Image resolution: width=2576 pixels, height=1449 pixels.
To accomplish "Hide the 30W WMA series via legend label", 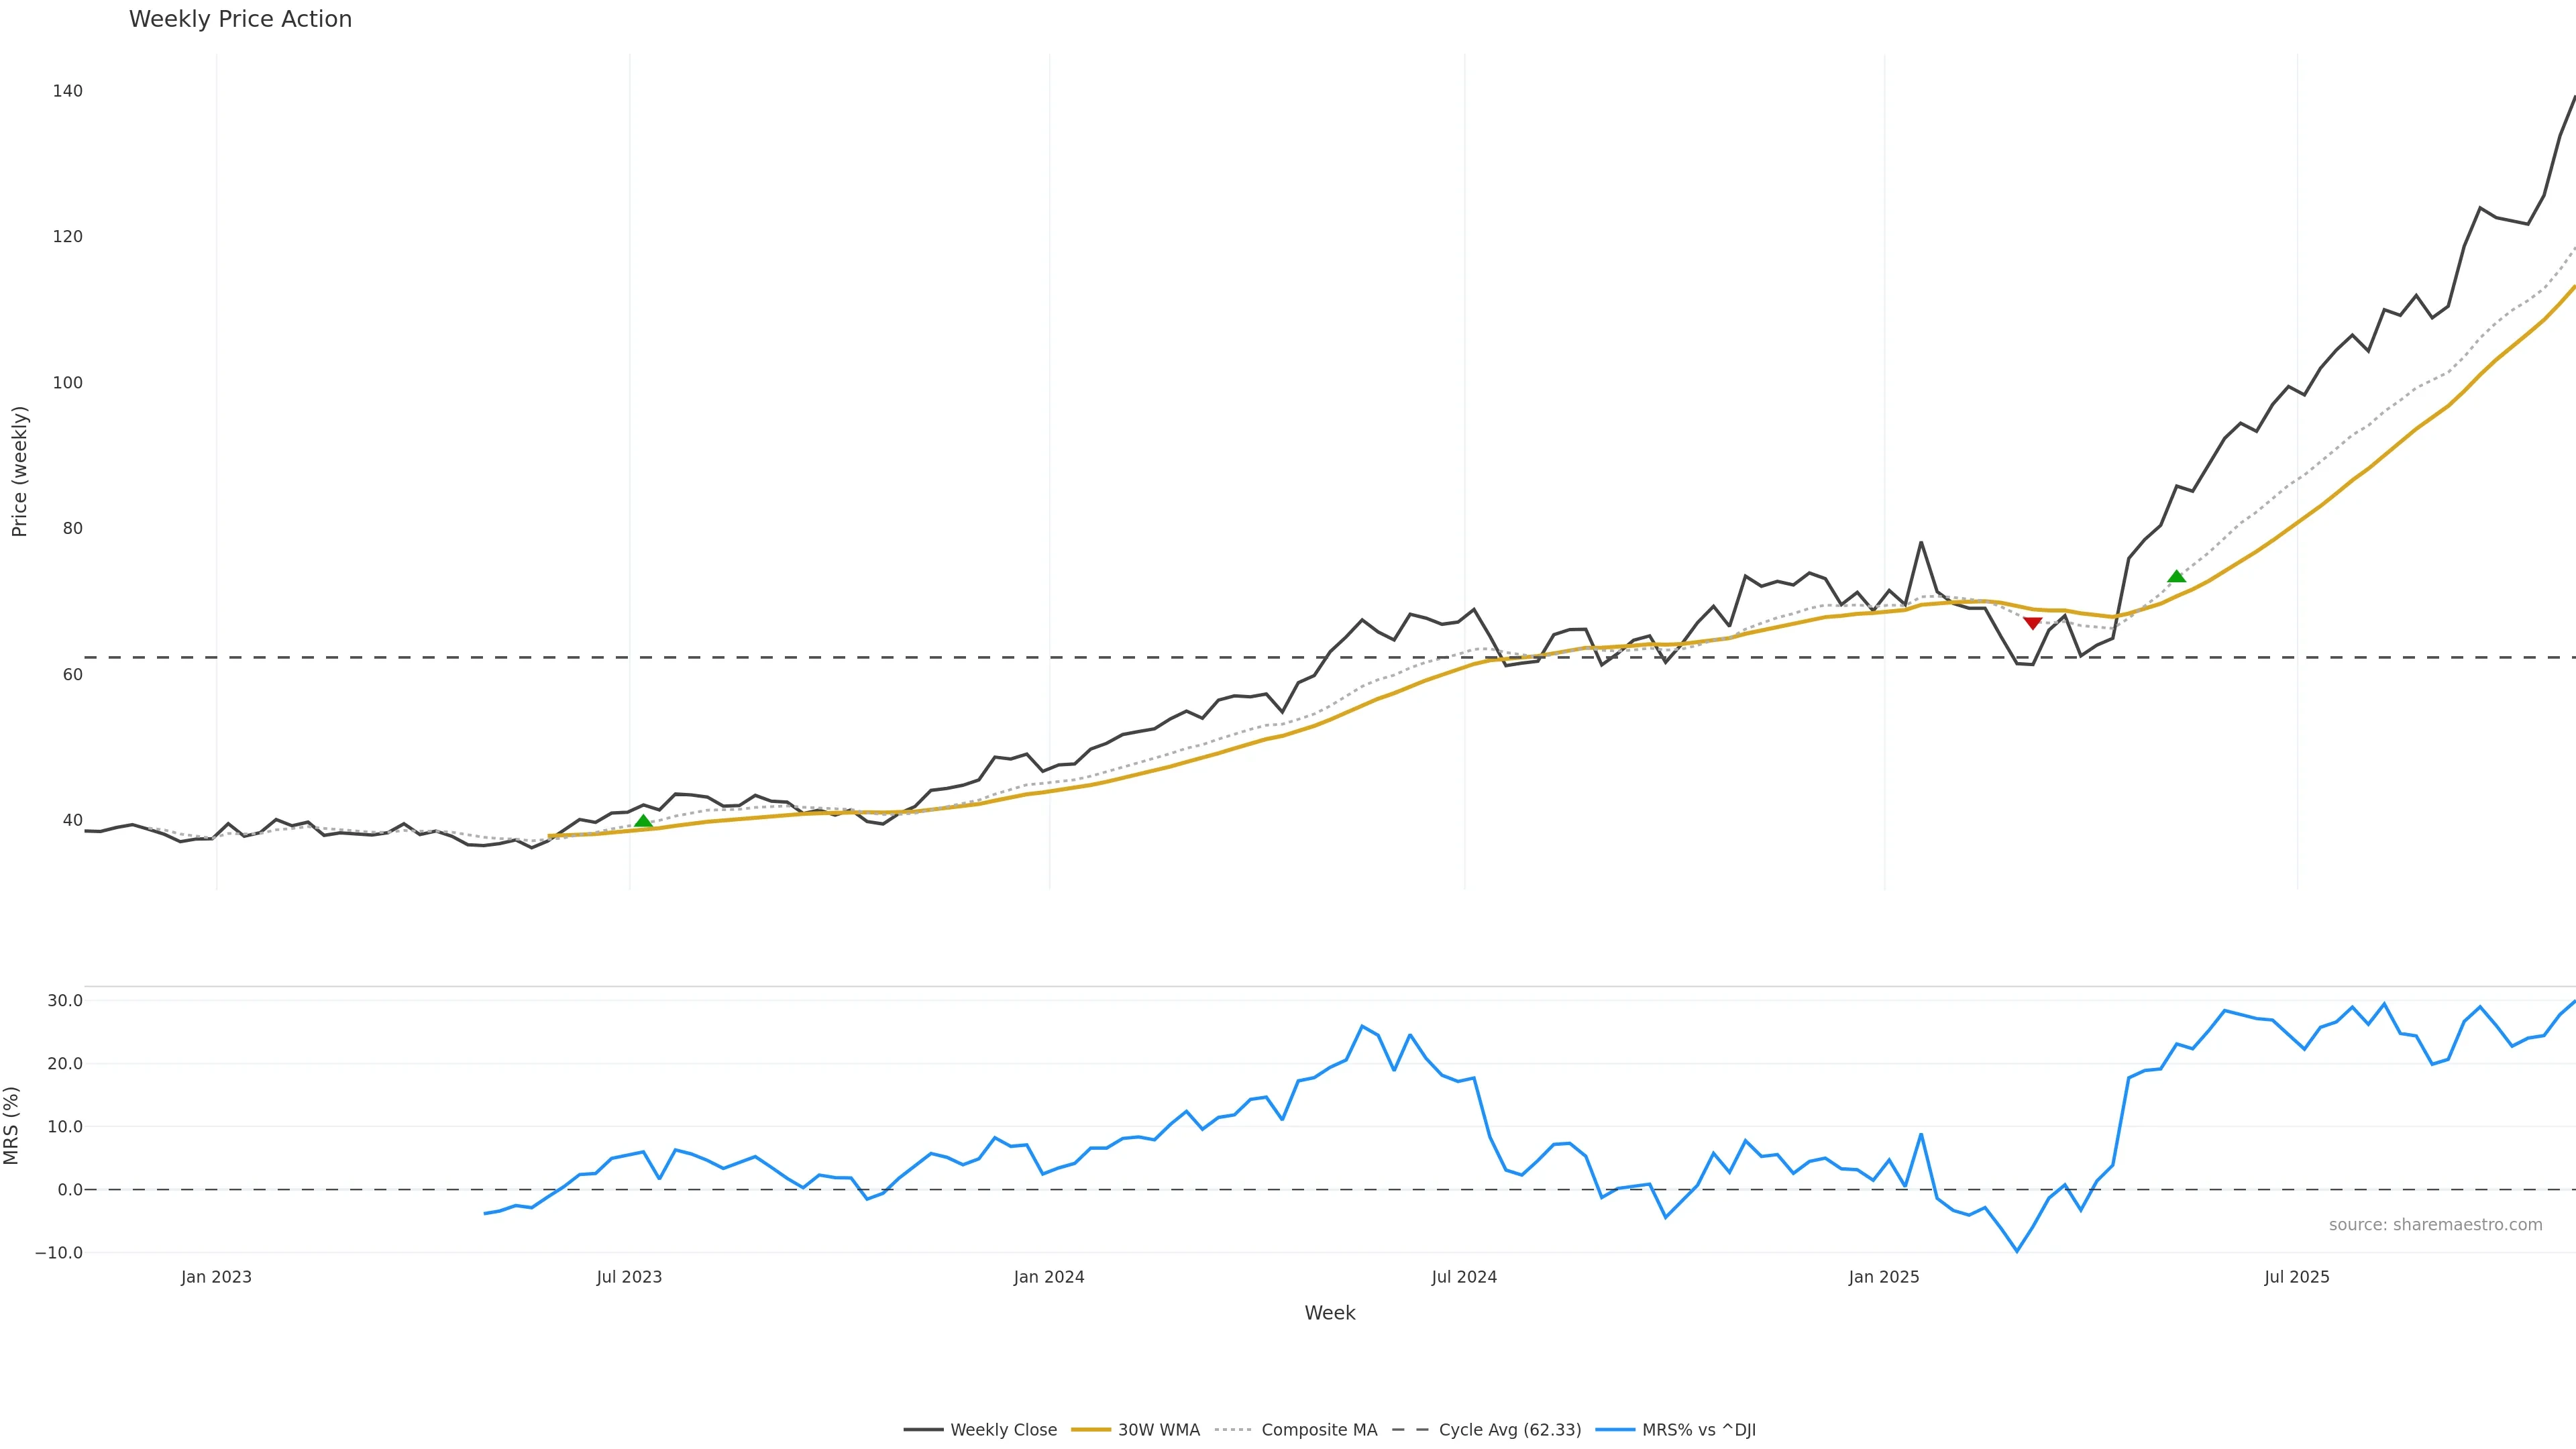I will (x=1158, y=1430).
